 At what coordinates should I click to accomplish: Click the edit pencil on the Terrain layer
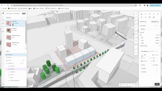23,60
